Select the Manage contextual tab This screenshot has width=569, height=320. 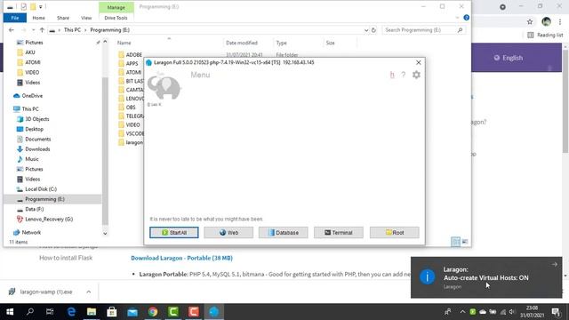[x=116, y=7]
